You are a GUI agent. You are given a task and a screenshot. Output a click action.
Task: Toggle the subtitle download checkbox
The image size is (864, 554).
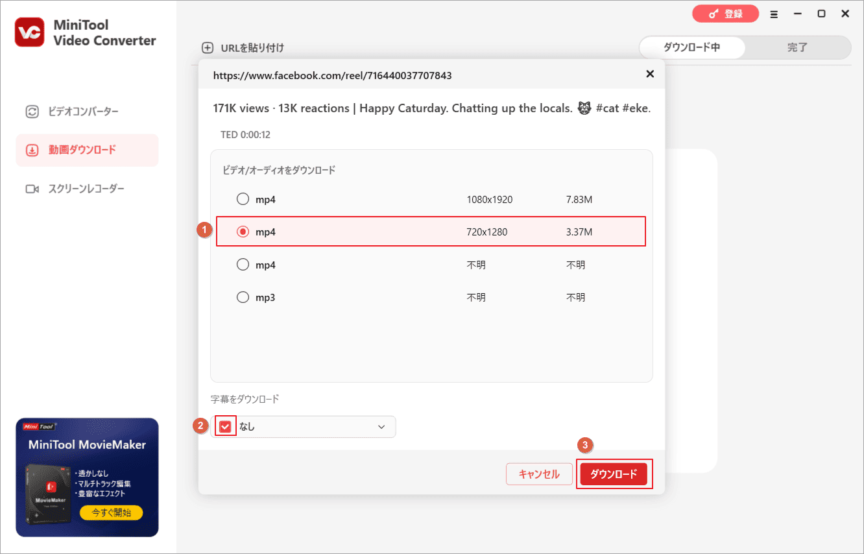[225, 426]
